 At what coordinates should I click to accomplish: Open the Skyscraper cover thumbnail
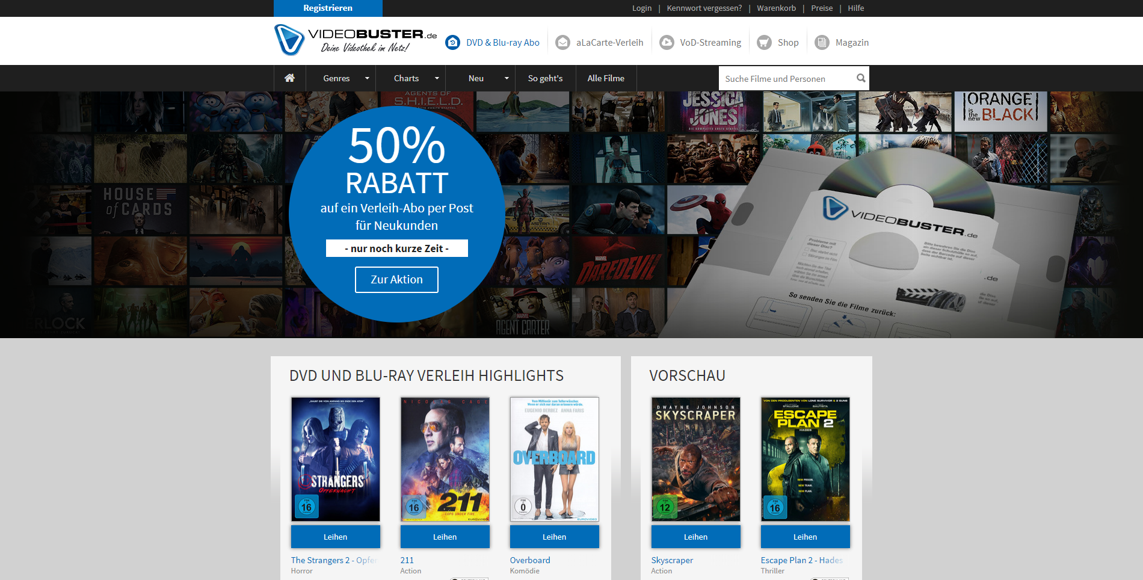pyautogui.click(x=696, y=459)
